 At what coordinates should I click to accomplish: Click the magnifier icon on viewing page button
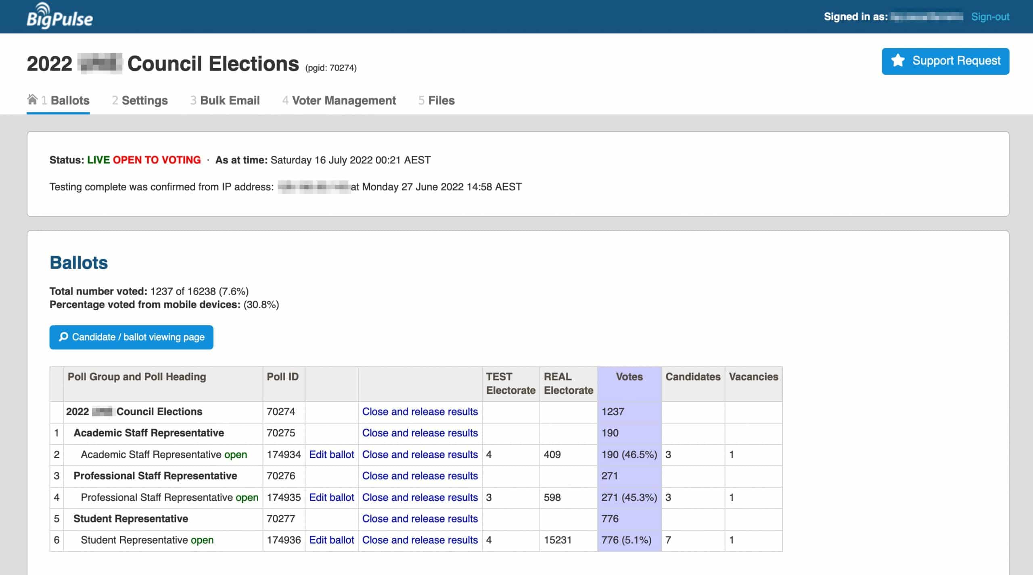pyautogui.click(x=63, y=337)
